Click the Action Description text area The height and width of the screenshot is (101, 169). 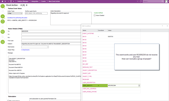click(71, 18)
